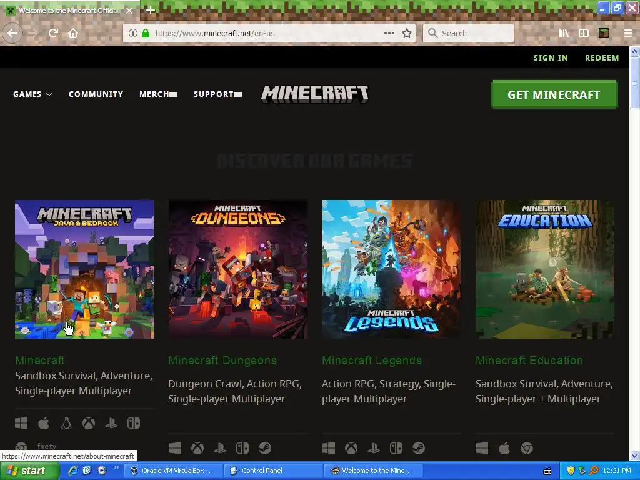Click the page scrollbar thumb

tap(634, 83)
